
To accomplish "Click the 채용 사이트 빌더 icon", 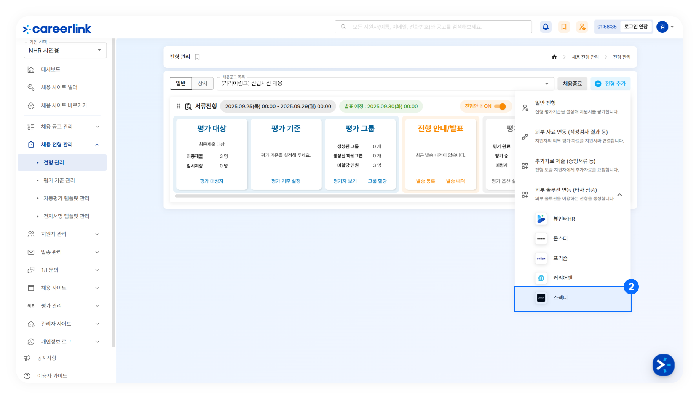I will pos(31,87).
